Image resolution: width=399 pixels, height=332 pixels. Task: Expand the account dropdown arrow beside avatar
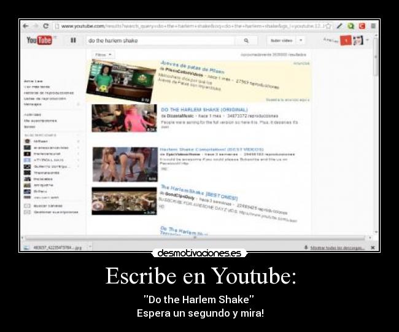click(x=367, y=40)
